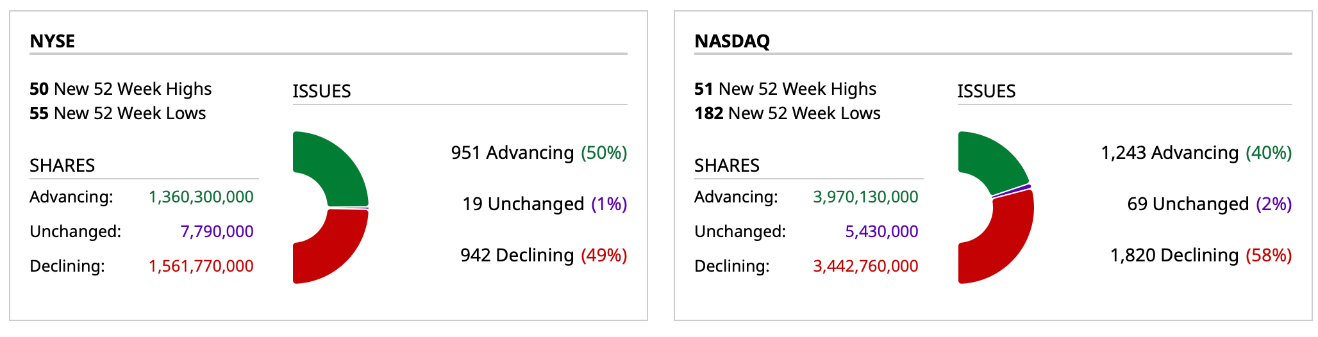Open NASDAQ's 51 New 52 Week Highs
The image size is (1318, 337).
(785, 89)
